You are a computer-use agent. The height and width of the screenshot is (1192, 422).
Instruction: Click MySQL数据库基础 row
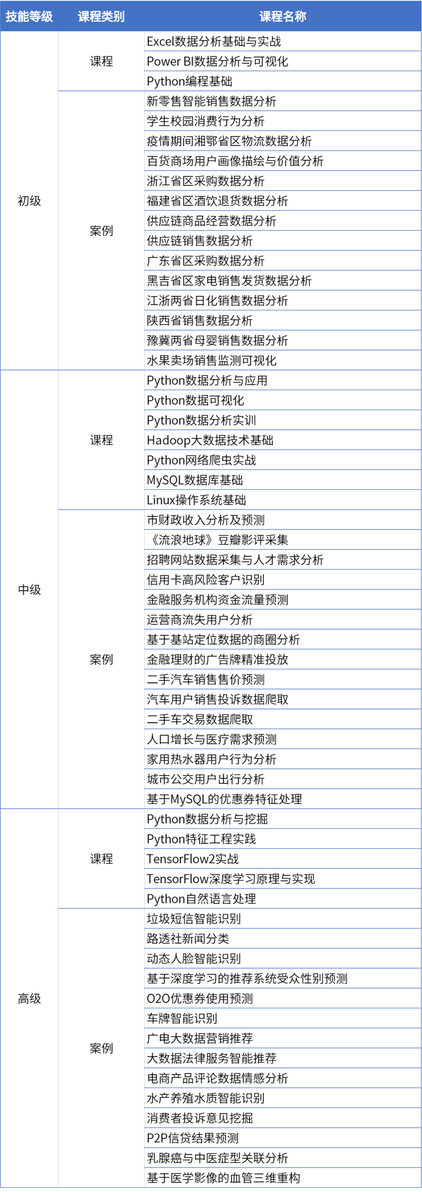283,480
